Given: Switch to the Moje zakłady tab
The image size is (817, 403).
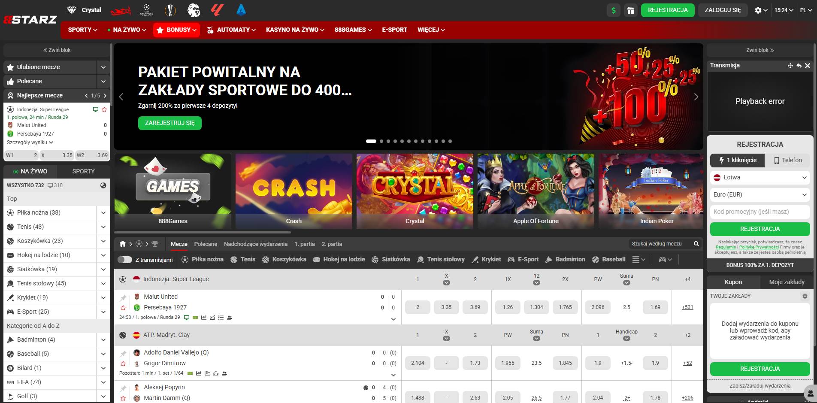Looking at the screenshot, I should pyautogui.click(x=787, y=282).
